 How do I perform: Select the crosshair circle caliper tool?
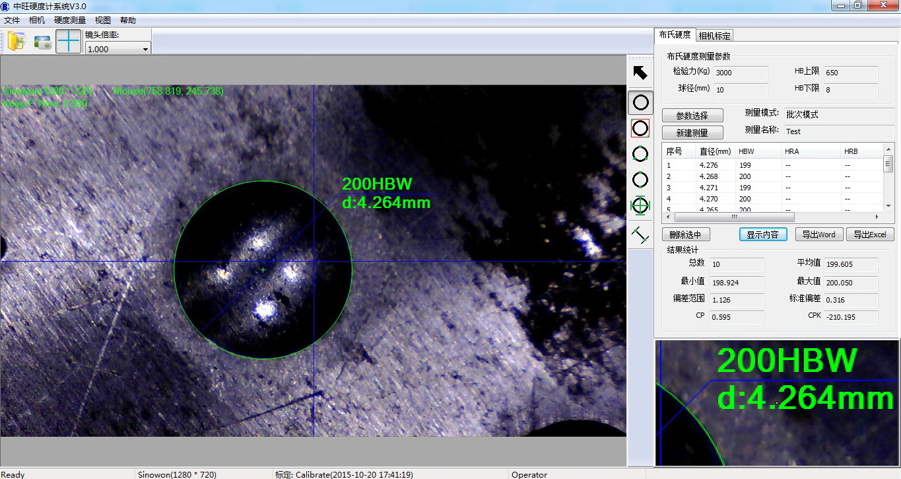(640, 205)
